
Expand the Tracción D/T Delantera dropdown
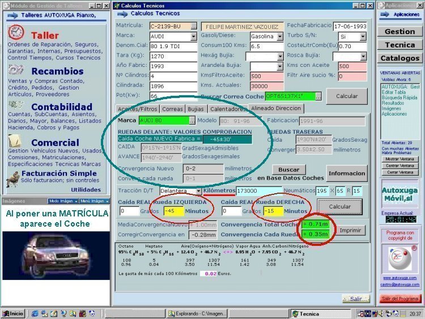coord(198,191)
